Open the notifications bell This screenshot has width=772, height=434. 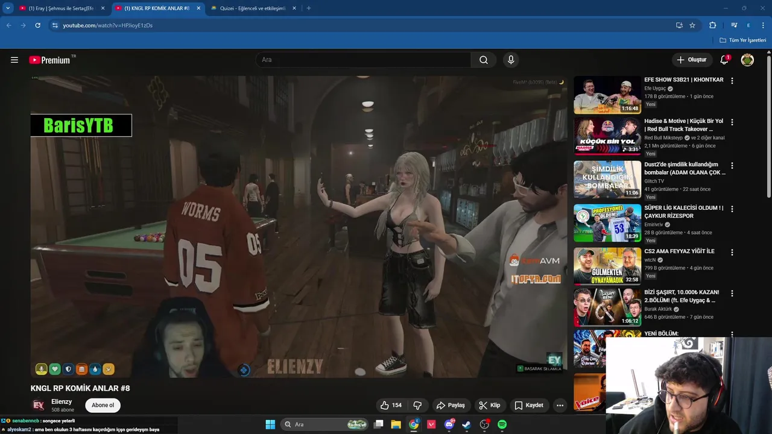click(724, 60)
